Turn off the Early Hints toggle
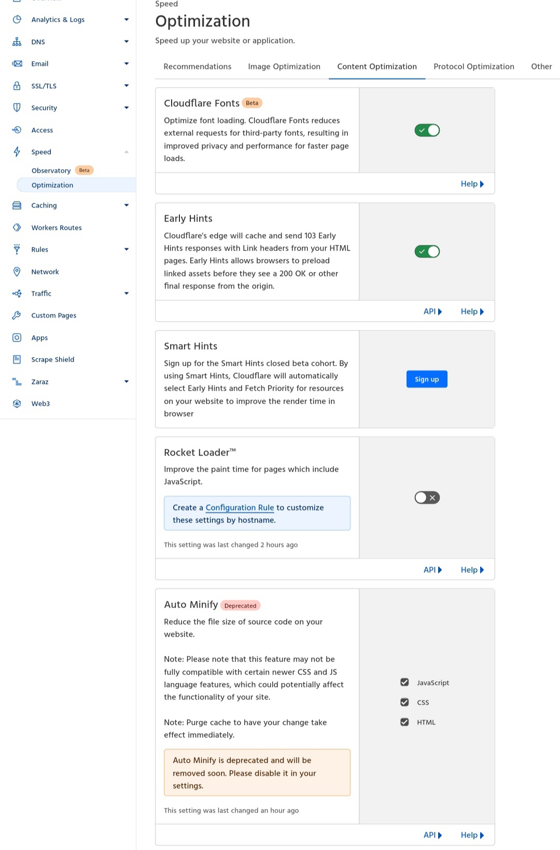 pos(427,252)
